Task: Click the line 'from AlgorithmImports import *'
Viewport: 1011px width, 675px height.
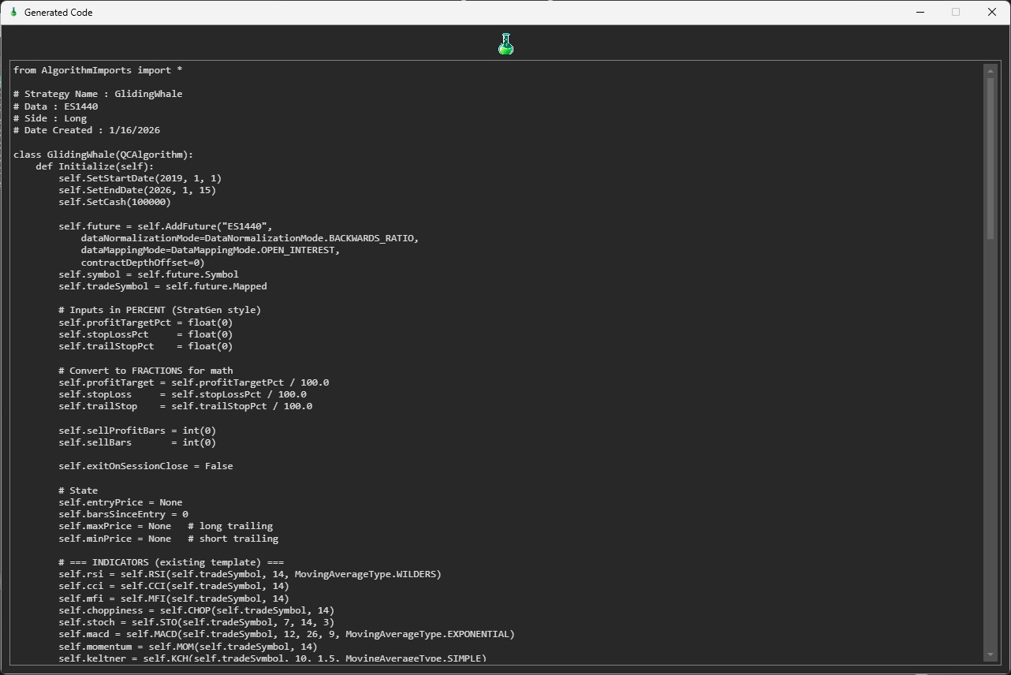Action: point(98,70)
